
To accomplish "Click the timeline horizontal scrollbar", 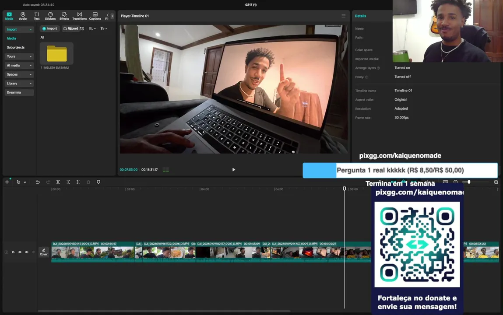I will 164,311.
